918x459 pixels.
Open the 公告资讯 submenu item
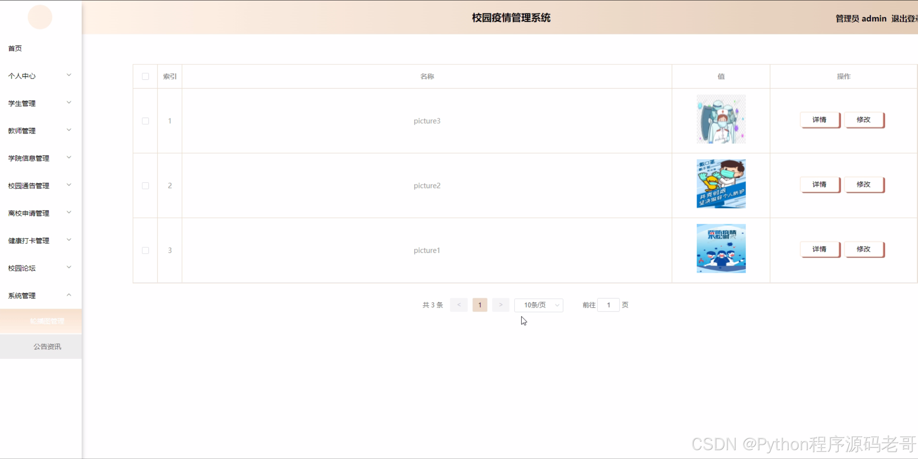(47, 347)
